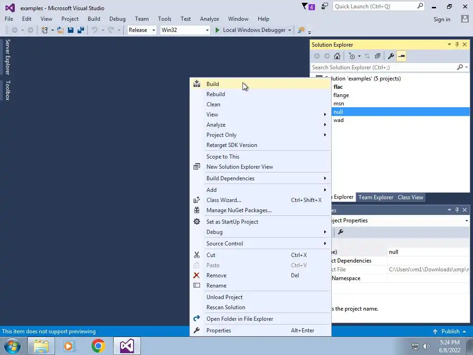This screenshot has width=473, height=355.
Task: Click Open File icon in main toolbar
Action: [x=61, y=30]
